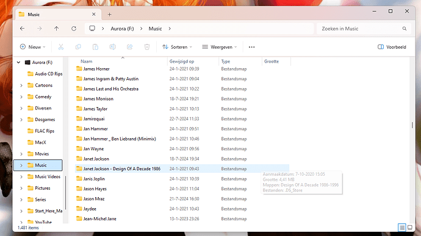Screen dimensions: 421x236
Task: Open the Sorteren dropdown
Action: (x=177, y=47)
